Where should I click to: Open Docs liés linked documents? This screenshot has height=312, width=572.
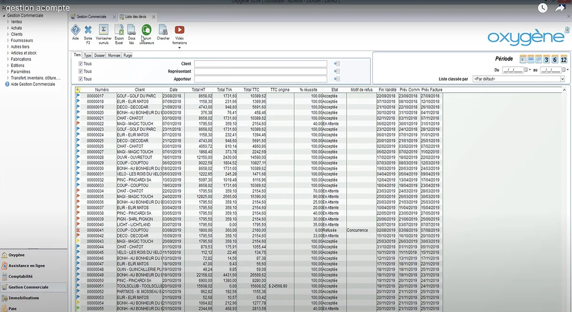[132, 30]
